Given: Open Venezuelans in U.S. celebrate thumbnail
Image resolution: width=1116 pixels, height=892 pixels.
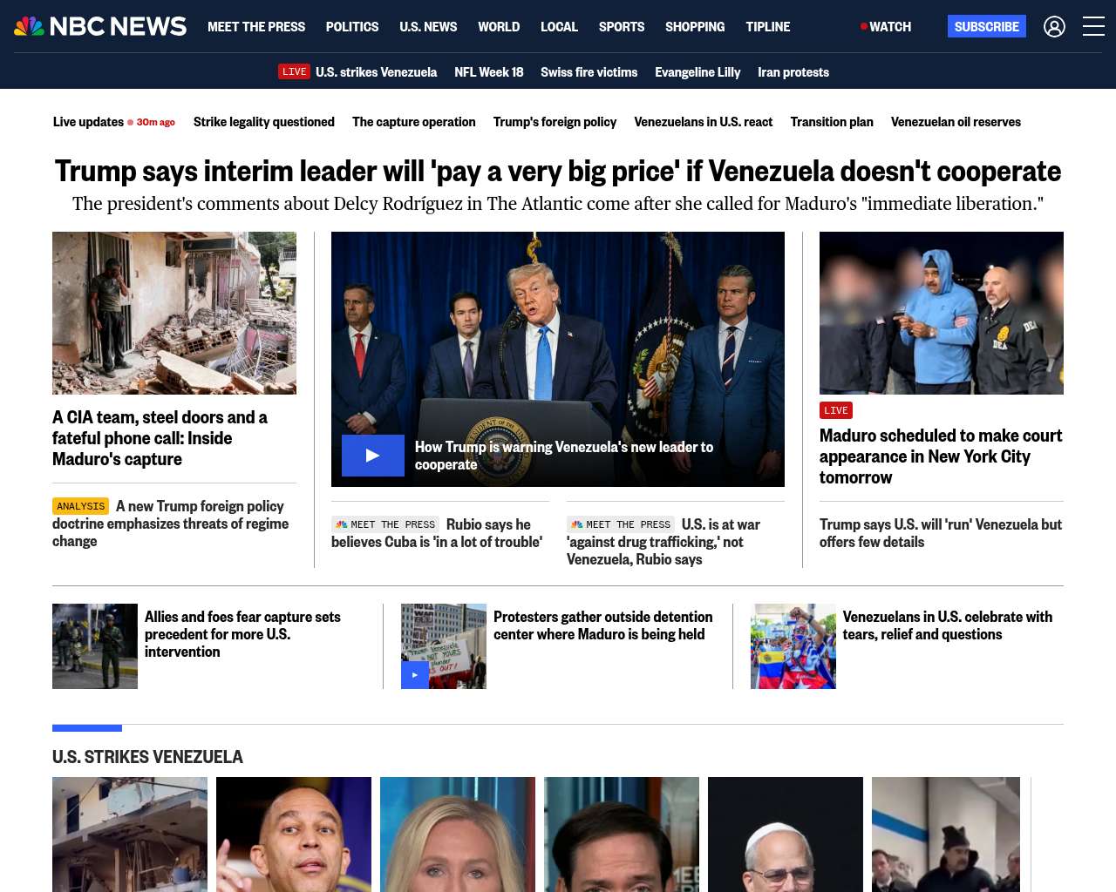Looking at the screenshot, I should [793, 646].
